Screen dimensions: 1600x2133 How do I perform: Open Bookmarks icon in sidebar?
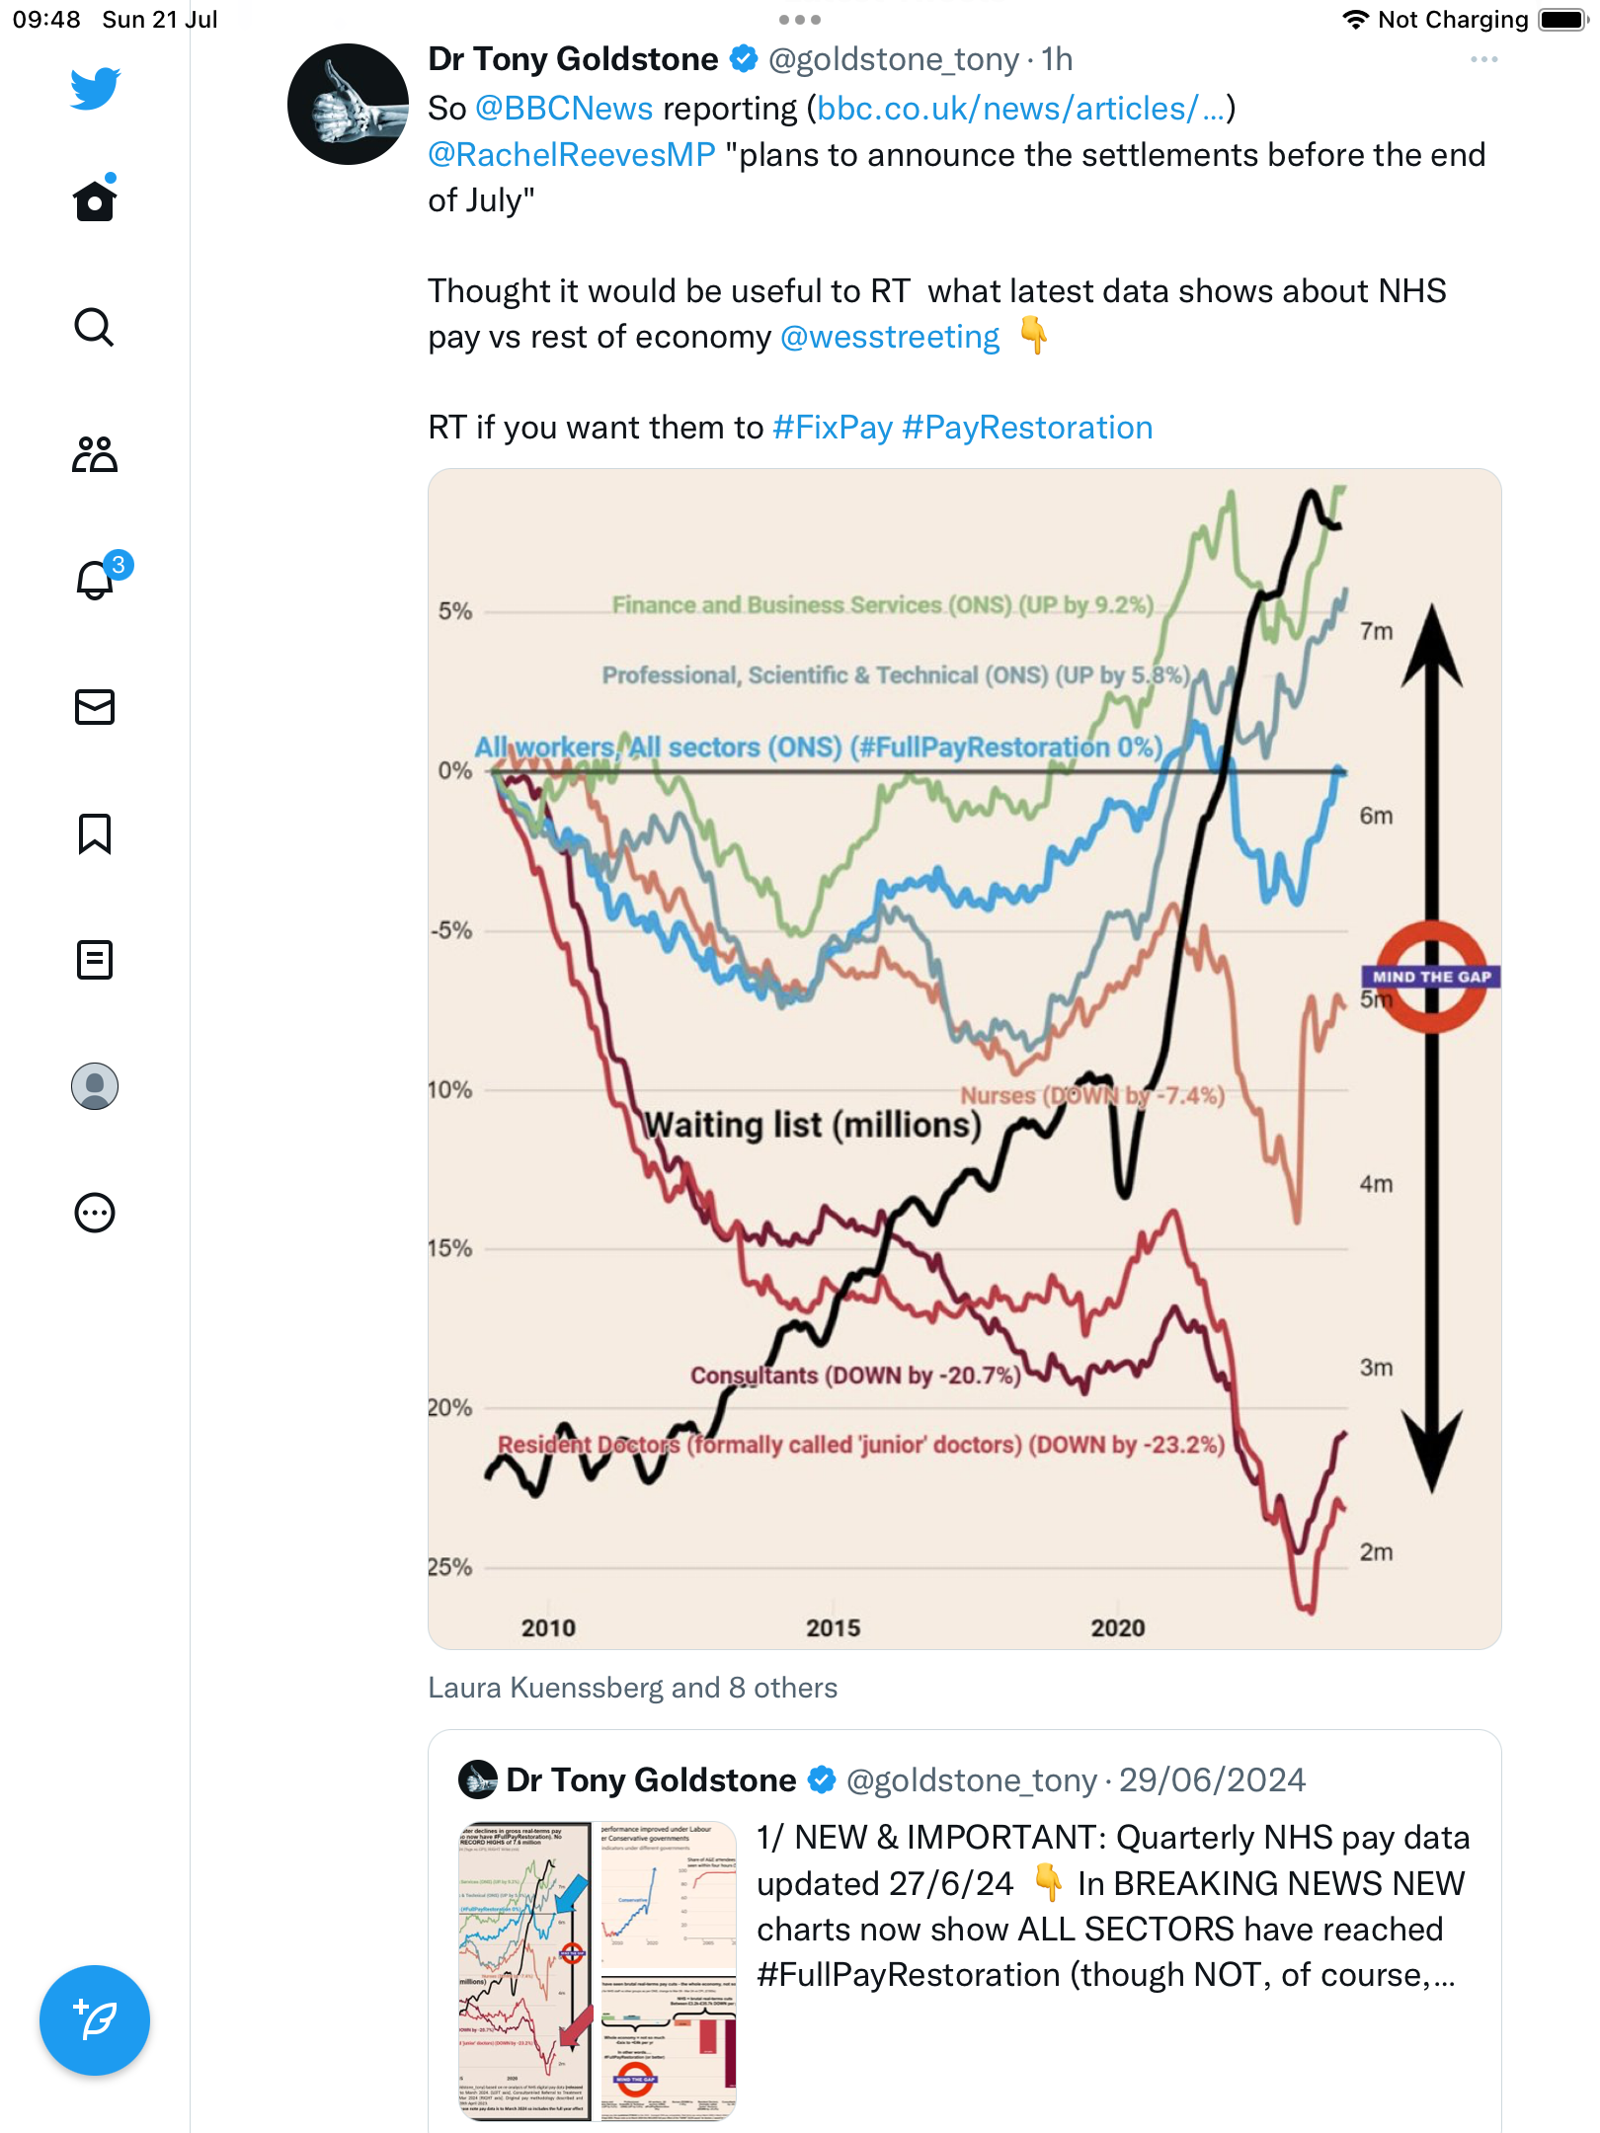(x=95, y=833)
